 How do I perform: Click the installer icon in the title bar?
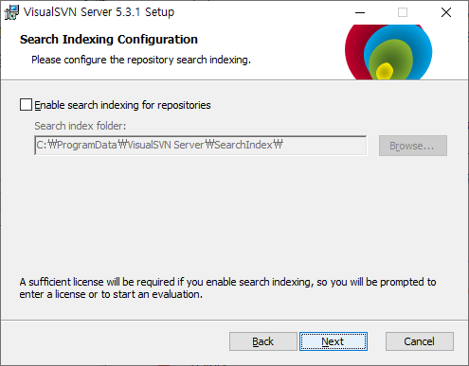pyautogui.click(x=11, y=12)
